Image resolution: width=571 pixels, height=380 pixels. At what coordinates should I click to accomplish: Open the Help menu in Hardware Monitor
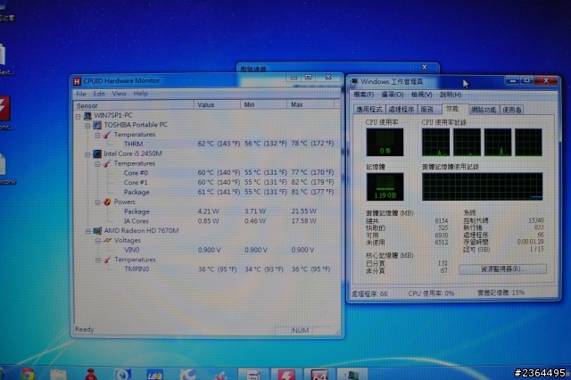point(141,94)
